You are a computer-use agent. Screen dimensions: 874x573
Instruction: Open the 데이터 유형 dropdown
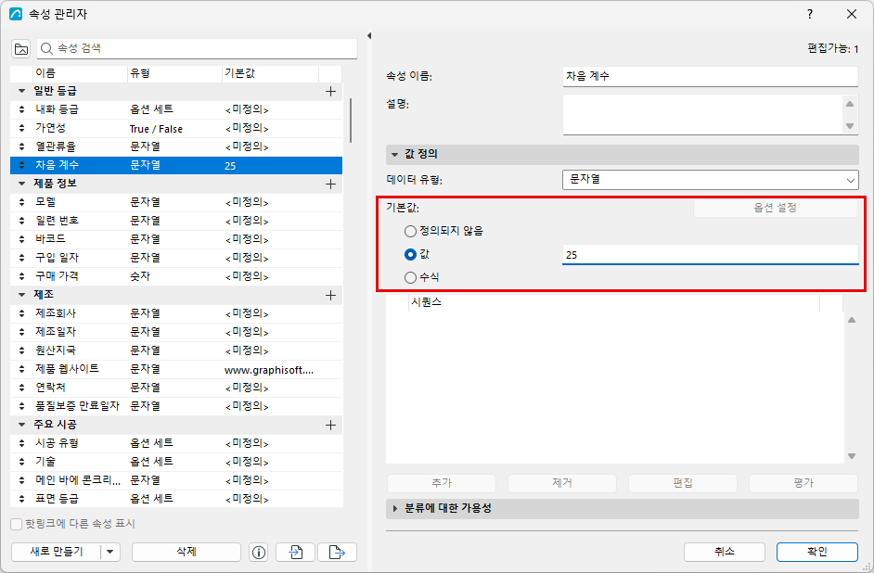tap(710, 180)
